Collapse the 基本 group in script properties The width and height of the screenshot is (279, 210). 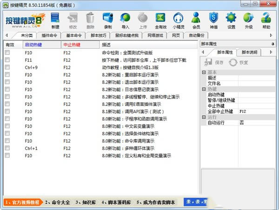pyautogui.click(x=204, y=72)
